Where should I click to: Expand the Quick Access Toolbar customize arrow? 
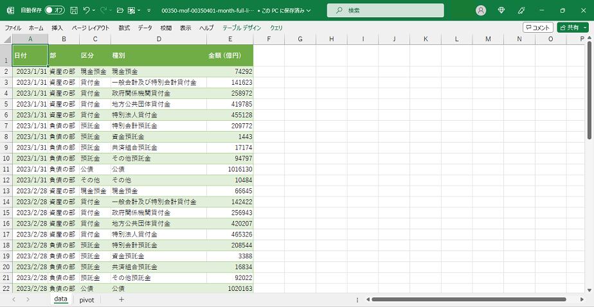click(149, 10)
